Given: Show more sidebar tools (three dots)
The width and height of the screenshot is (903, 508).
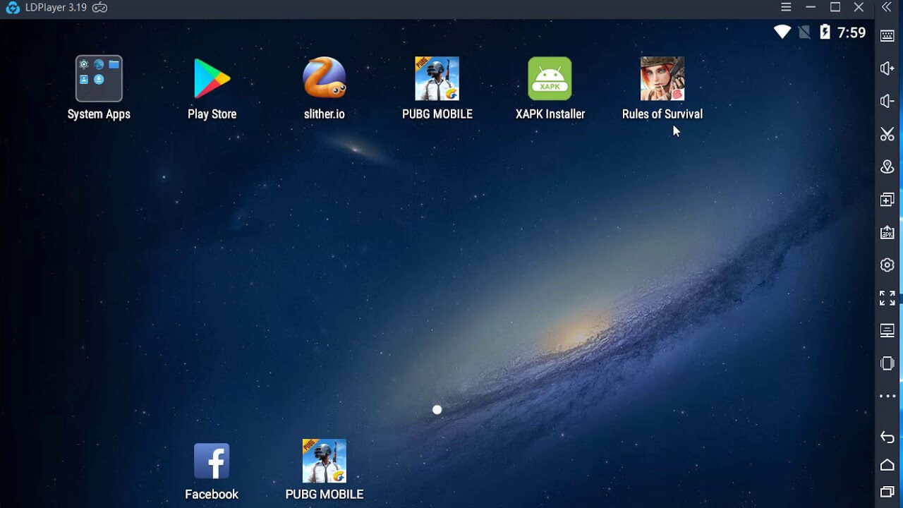Looking at the screenshot, I should (887, 397).
